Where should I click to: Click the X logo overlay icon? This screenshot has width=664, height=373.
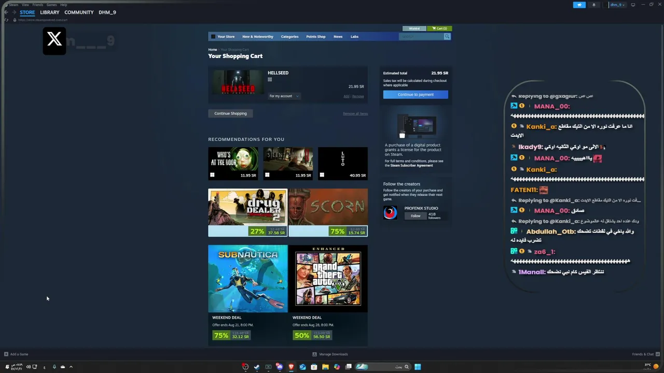pyautogui.click(x=54, y=40)
